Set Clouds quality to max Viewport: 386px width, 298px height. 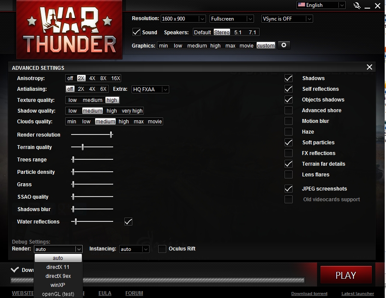[139, 122]
